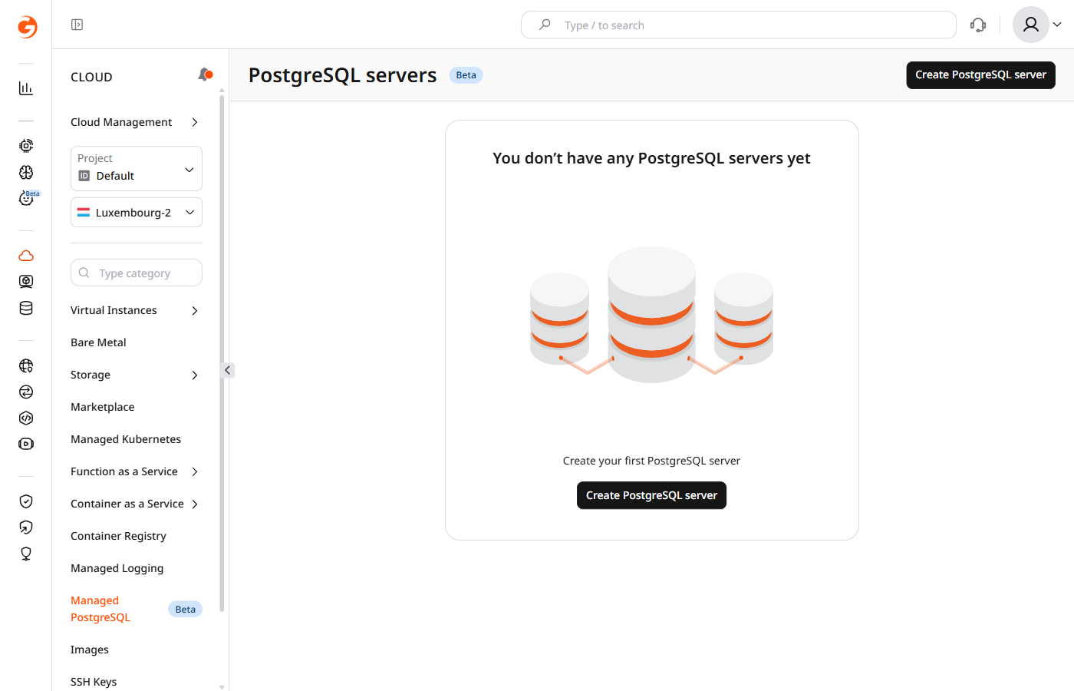Open the brain AI icon in rail
Screen dimensions: 1074x691
(x=26, y=172)
